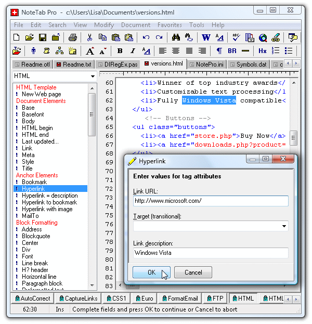Select the 'Hyperlink with image' clip
This screenshot has height=324, width=312.
point(47,209)
